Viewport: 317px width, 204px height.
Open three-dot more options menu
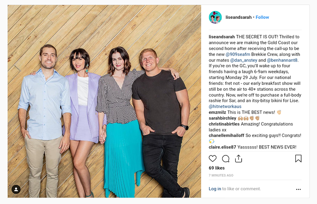coord(299,189)
